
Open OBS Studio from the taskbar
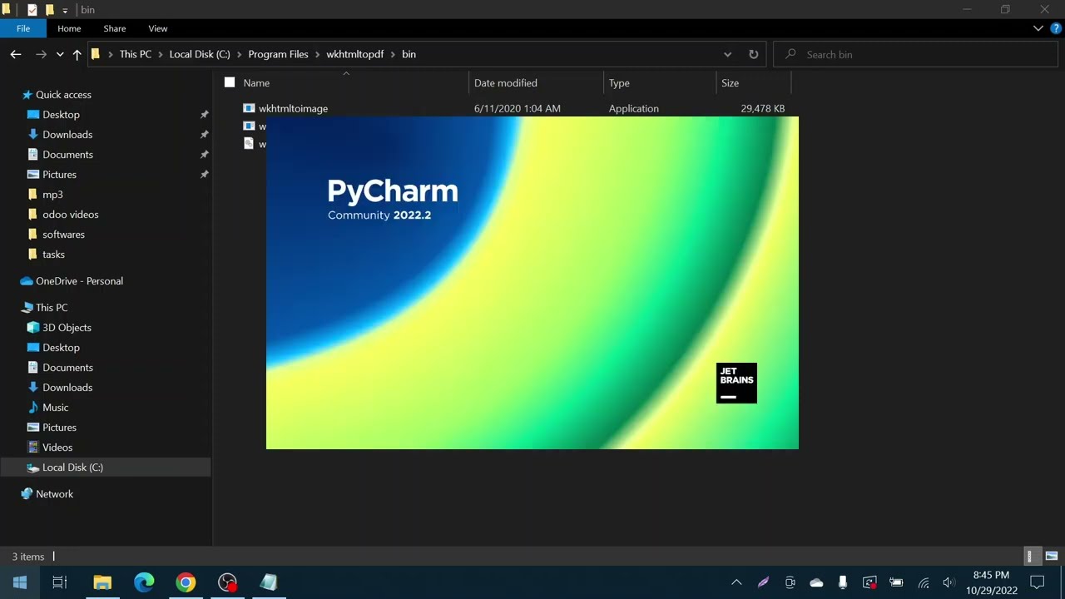point(227,582)
